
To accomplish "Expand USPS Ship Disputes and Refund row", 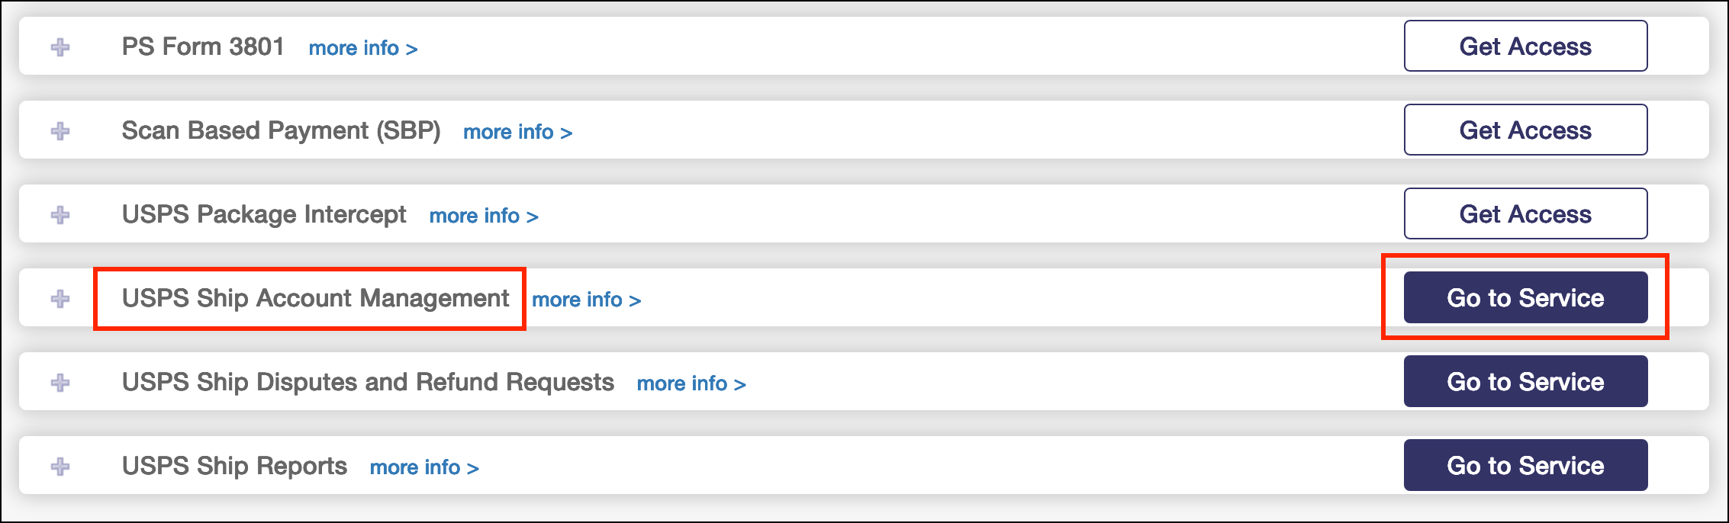I will (x=60, y=383).
